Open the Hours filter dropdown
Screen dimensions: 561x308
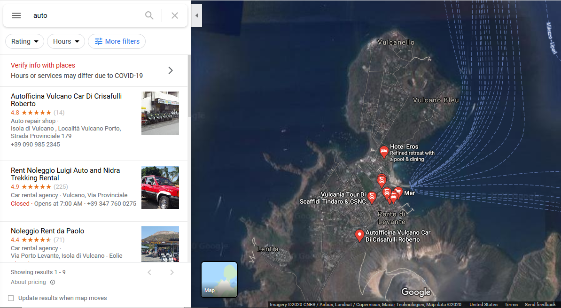[66, 41]
